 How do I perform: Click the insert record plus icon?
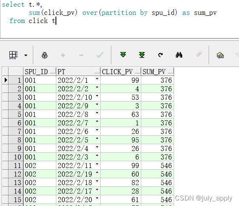(63, 55)
